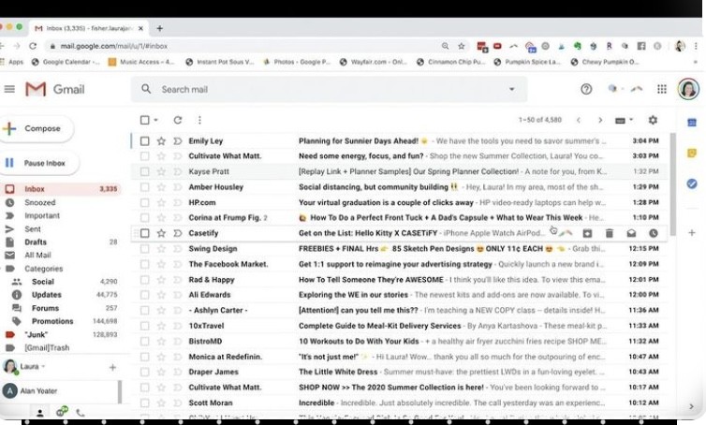Go to older messages page arrow

[600, 120]
